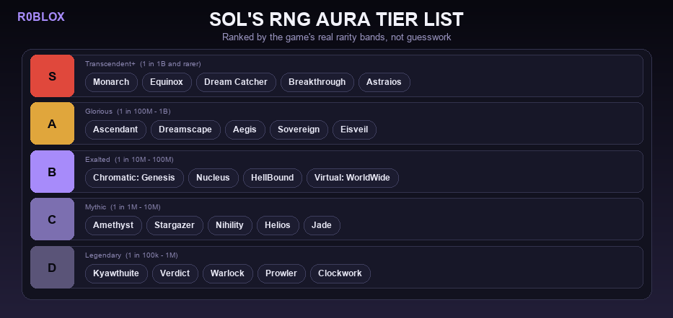Open the Ascendant aura chip
The image size is (673, 318).
[x=115, y=130]
